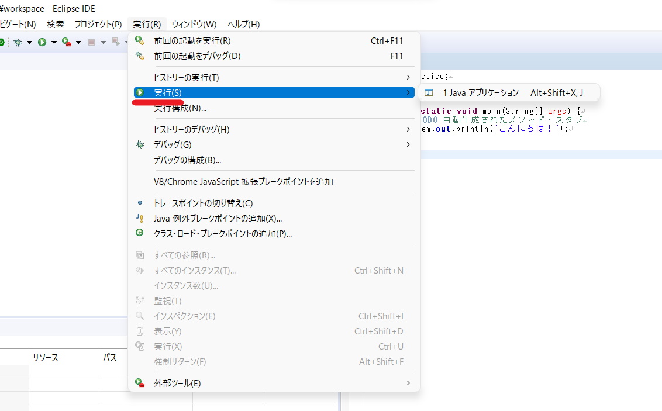662x411 pixels.
Task: Click bug icon beside デバッグ(G)
Action: tap(140, 145)
